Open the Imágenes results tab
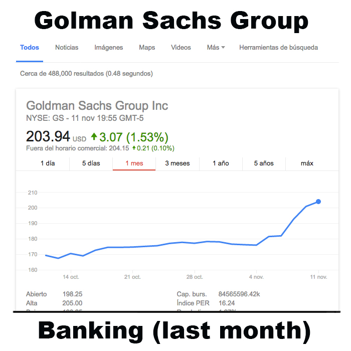The image size is (351, 351). tap(108, 48)
